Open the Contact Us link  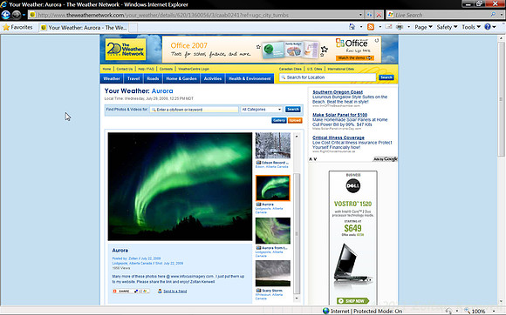tap(124, 69)
